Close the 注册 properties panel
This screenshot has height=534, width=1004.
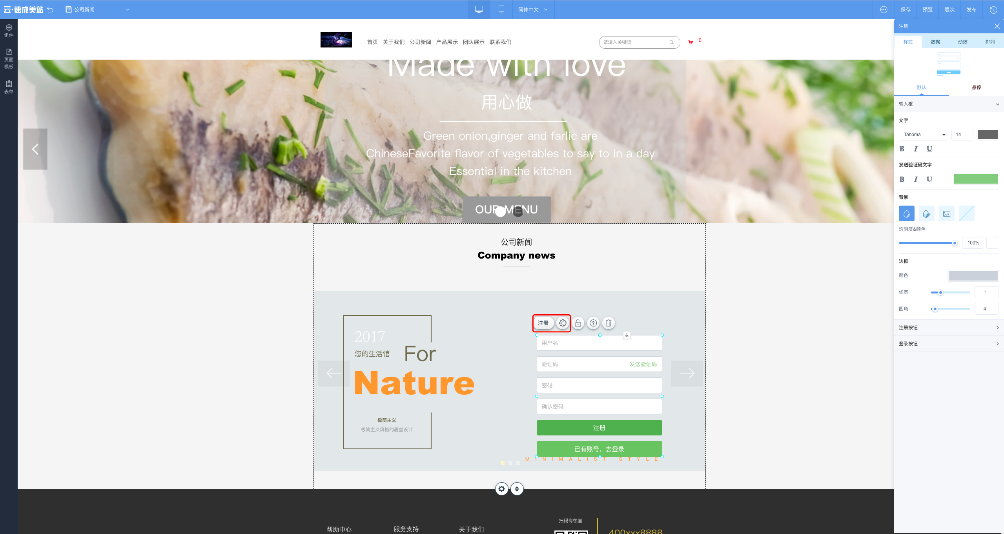point(997,26)
